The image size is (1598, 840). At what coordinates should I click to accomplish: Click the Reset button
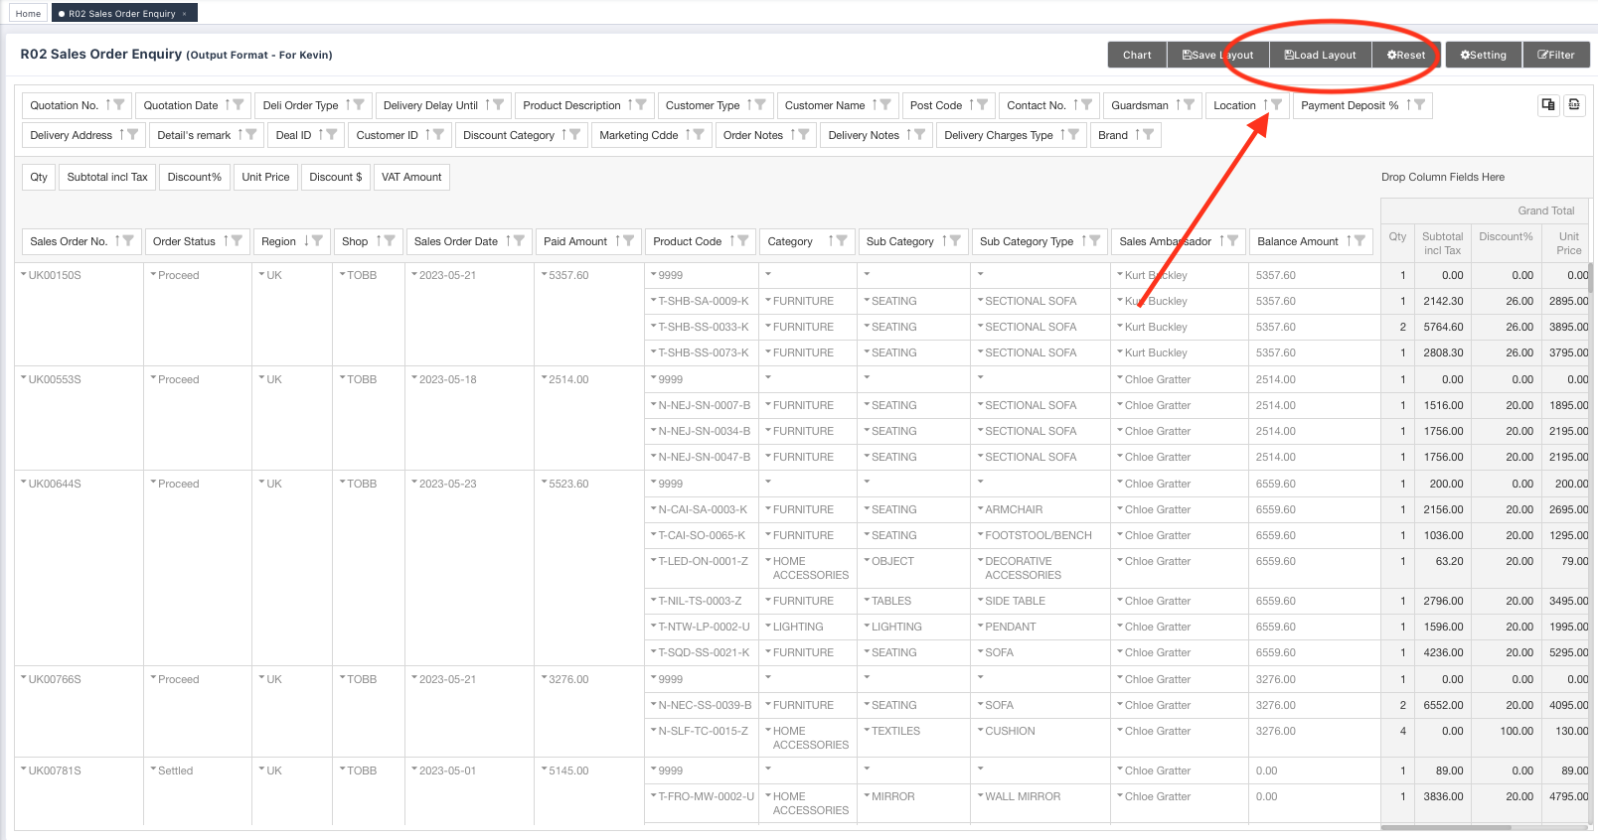tap(1405, 56)
